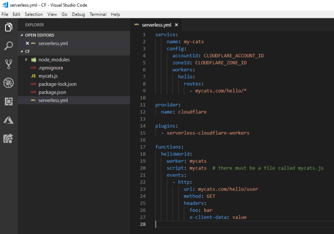334x234 pixels.
Task: Open the Selection menu
Action: click(34, 14)
